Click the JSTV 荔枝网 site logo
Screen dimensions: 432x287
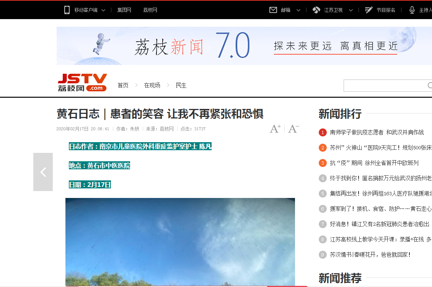(82, 82)
